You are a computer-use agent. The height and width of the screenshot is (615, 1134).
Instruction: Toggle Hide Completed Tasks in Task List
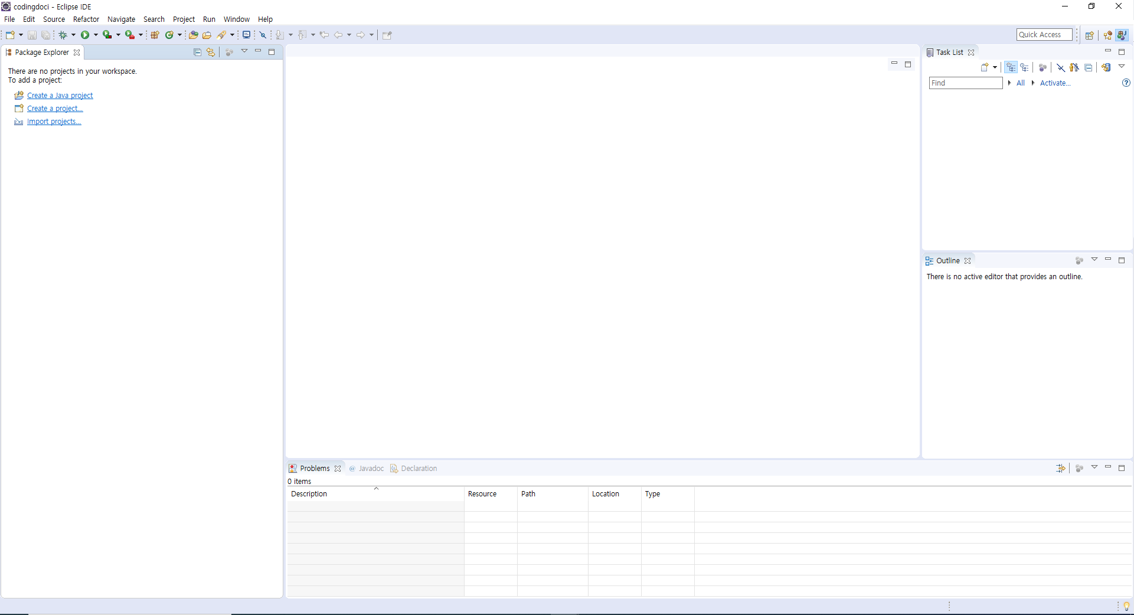1061,67
